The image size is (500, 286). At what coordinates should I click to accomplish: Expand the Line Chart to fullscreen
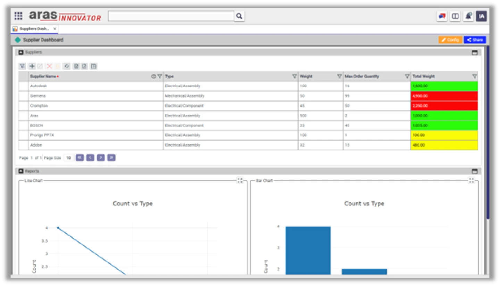click(240, 180)
